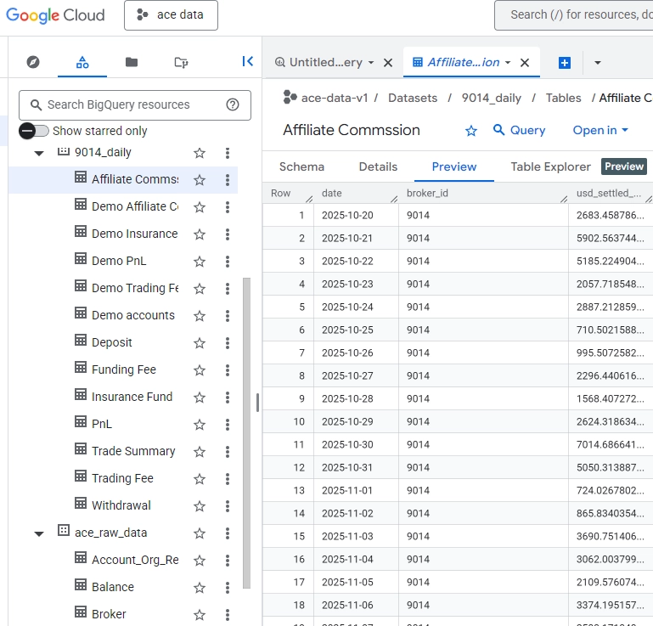
Task: Click the Query button
Action: pos(519,130)
